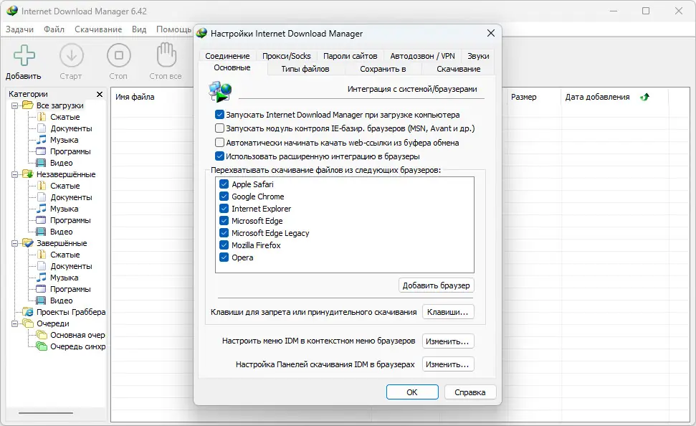
Task: Select the Добавить (add download) toolbar icon
Action: click(x=23, y=55)
